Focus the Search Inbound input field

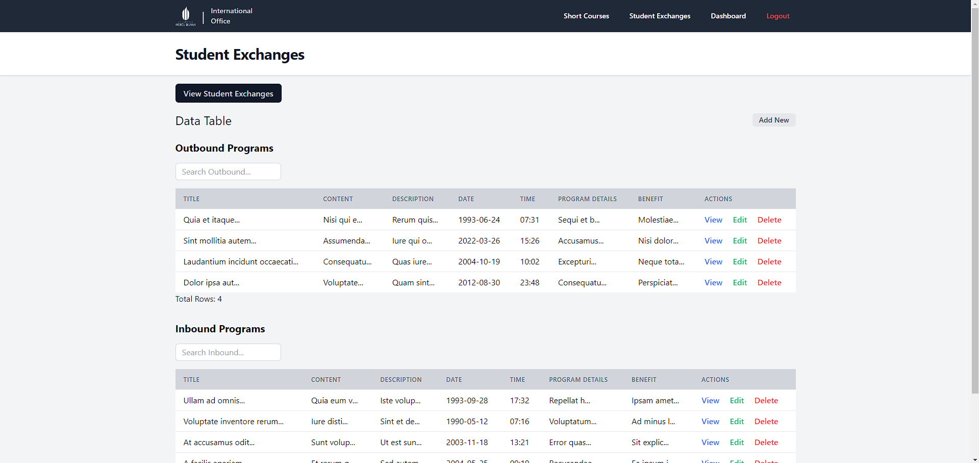point(228,352)
